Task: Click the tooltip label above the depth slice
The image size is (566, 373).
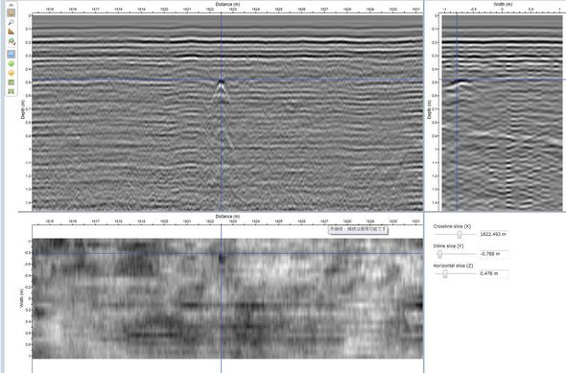Action: pos(358,229)
